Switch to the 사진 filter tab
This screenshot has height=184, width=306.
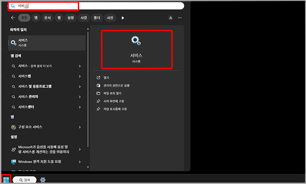(x=110, y=18)
